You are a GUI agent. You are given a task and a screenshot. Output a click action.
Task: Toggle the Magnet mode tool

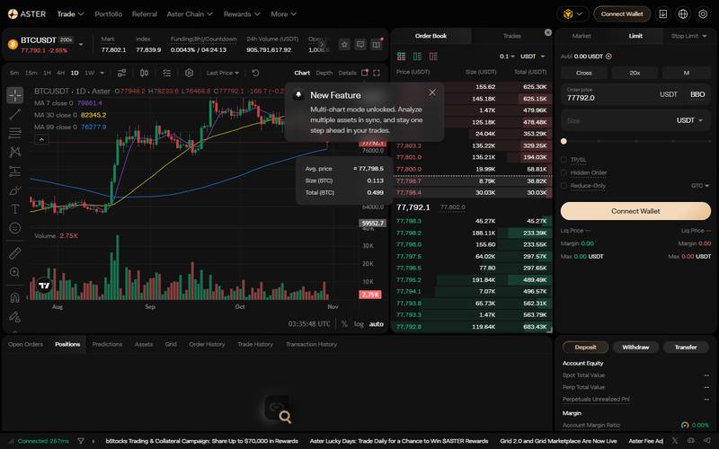[15, 297]
